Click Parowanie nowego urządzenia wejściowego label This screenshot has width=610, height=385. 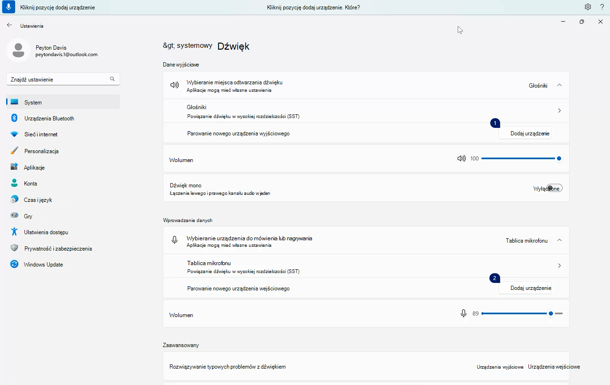point(238,289)
